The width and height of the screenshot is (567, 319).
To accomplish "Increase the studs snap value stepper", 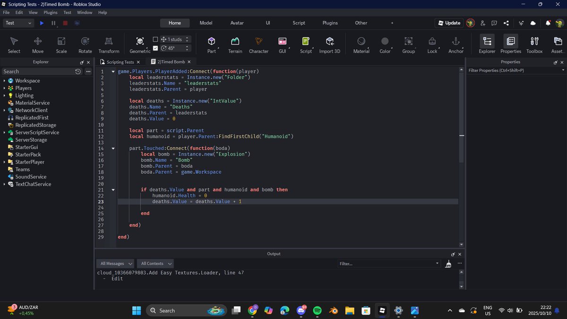I will tap(188, 38).
